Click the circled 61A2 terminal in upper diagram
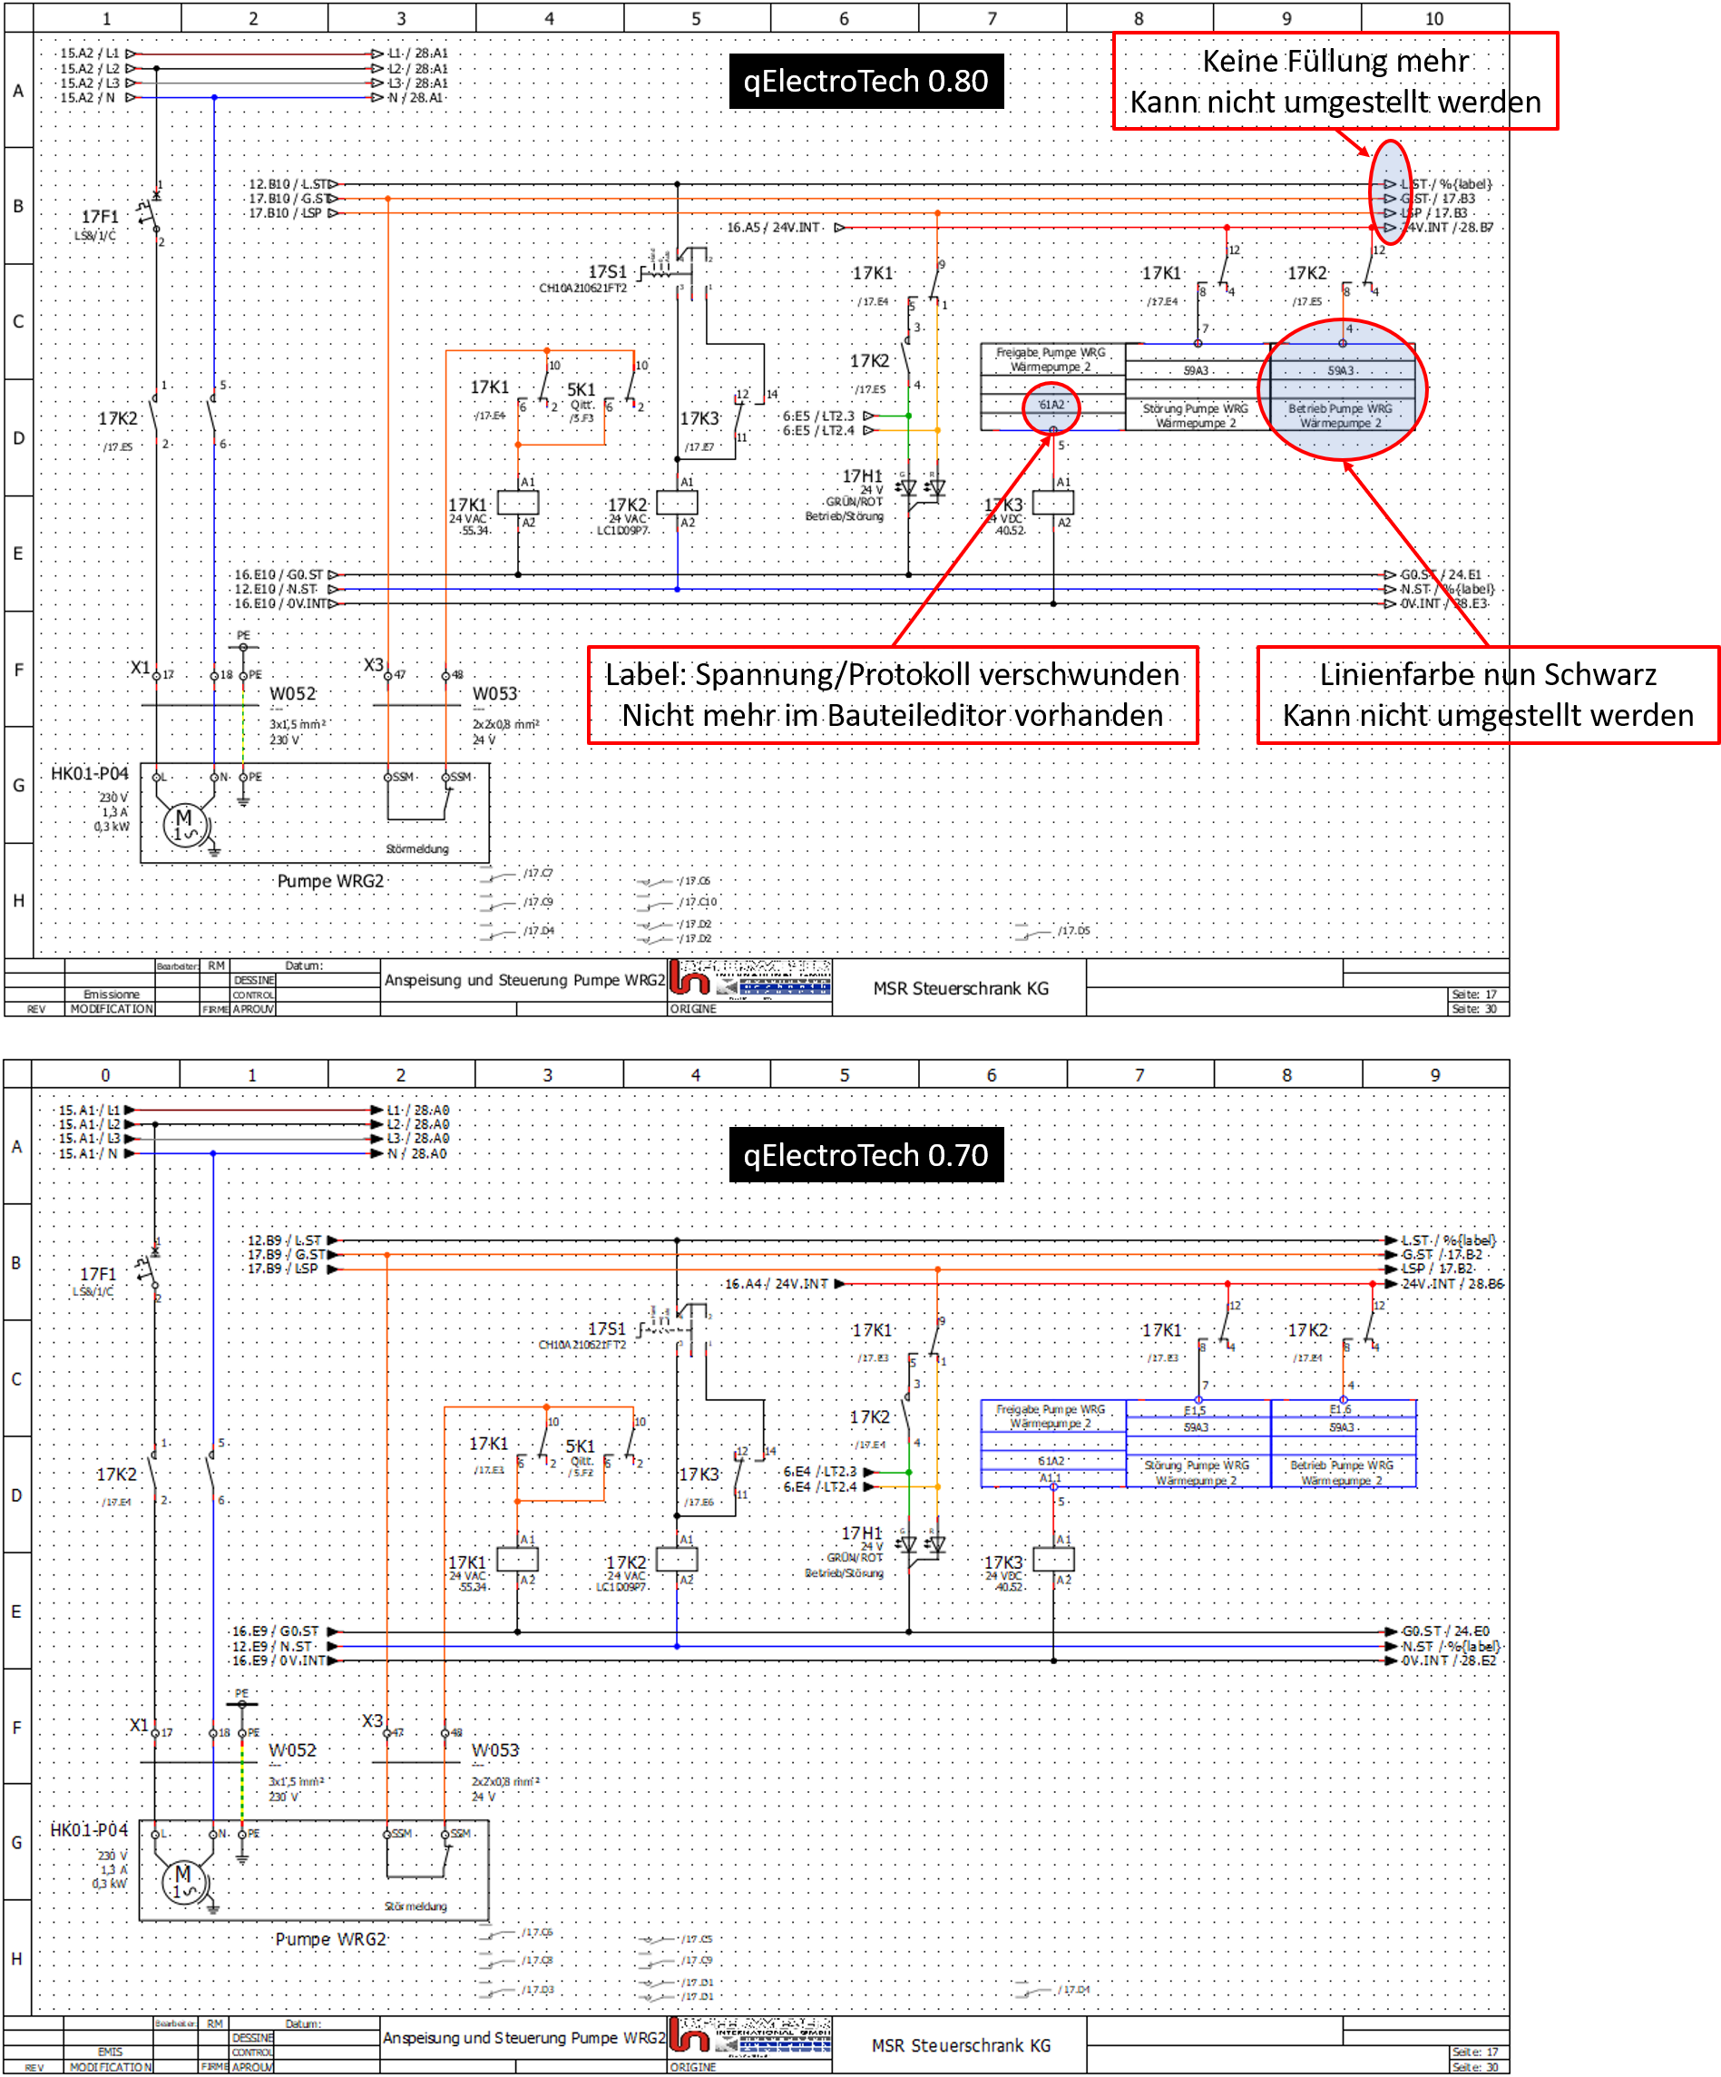The image size is (1721, 2077). pos(1051,407)
